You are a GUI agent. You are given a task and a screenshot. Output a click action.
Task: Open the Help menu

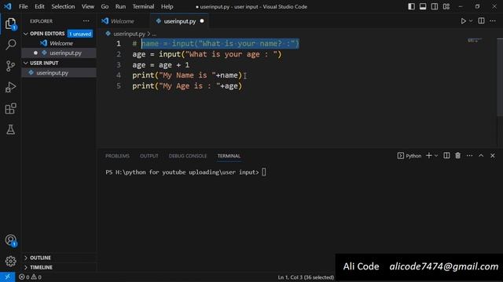(167, 7)
